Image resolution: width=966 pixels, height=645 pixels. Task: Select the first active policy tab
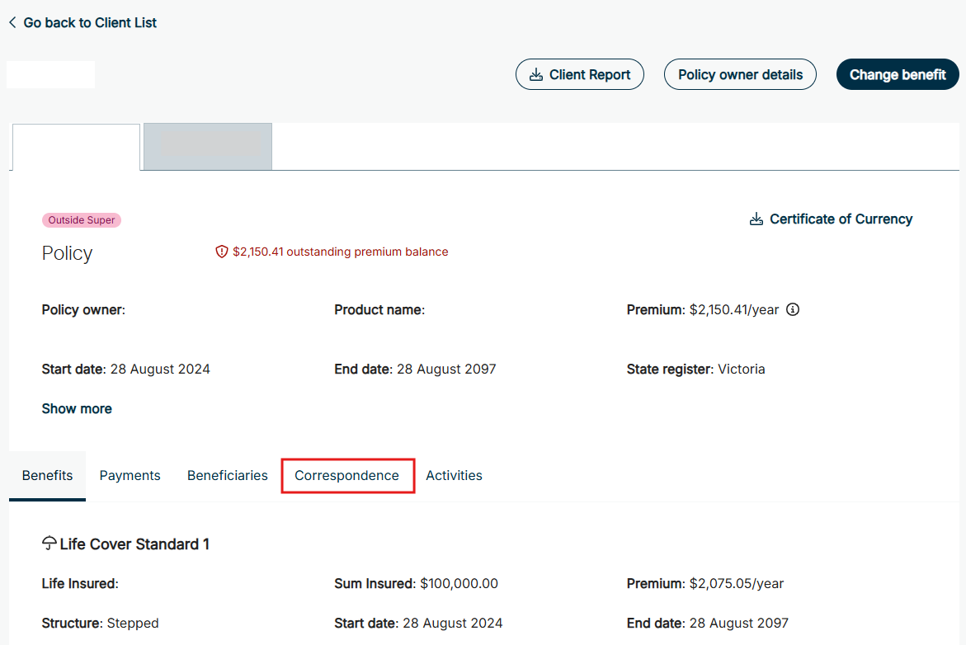(75, 147)
